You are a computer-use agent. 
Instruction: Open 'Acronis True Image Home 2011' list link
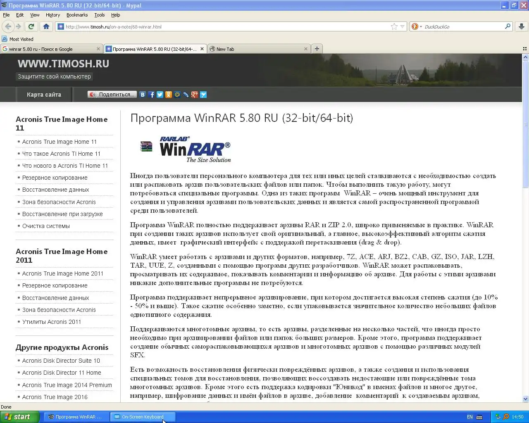point(63,273)
